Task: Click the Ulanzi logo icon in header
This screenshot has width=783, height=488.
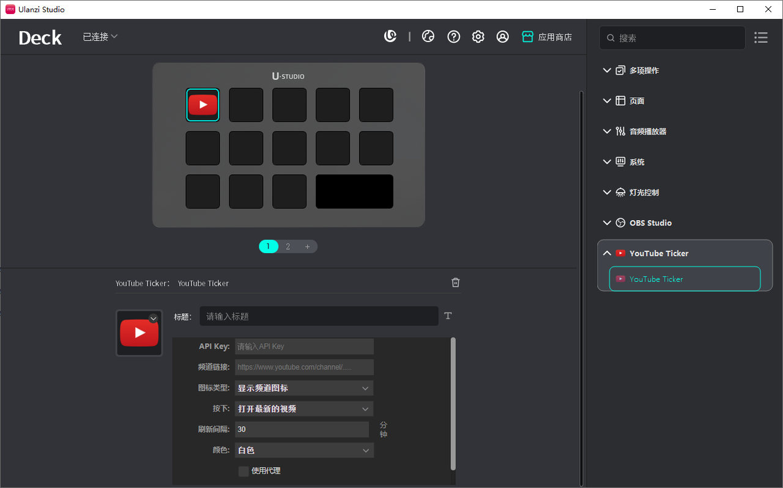Action: [x=390, y=37]
